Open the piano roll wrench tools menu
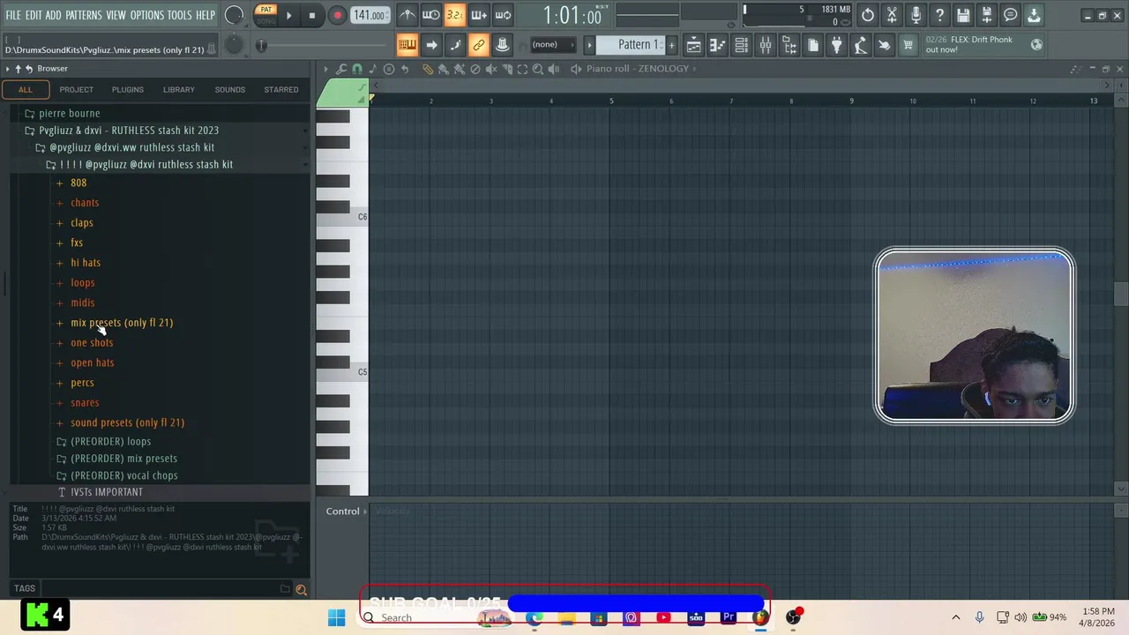 click(x=340, y=69)
